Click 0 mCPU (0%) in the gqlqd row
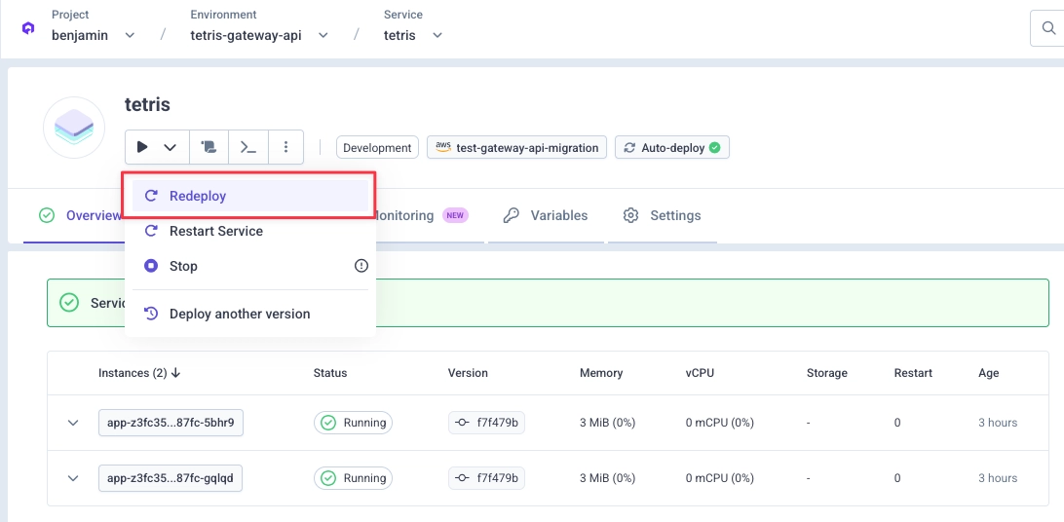This screenshot has width=1064, height=522. pyautogui.click(x=719, y=478)
